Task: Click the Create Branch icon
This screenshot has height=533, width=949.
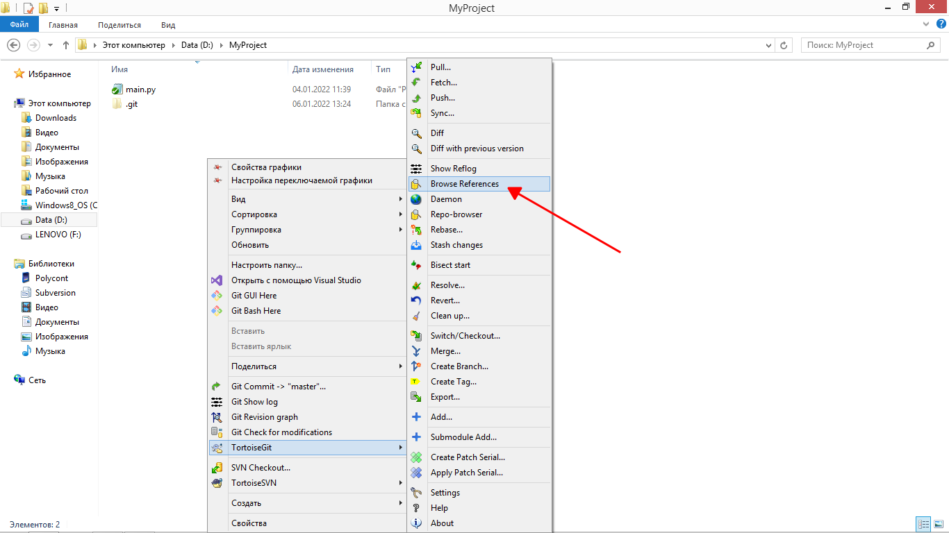Action: tap(416, 366)
